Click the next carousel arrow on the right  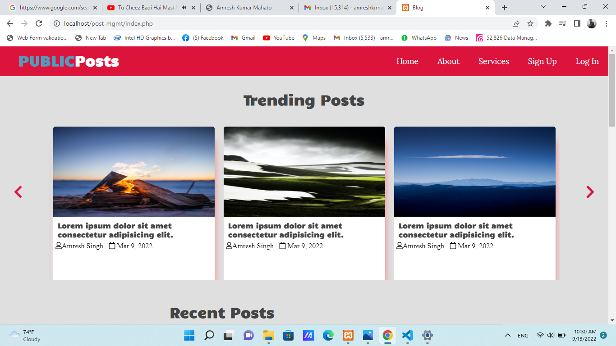pyautogui.click(x=590, y=192)
